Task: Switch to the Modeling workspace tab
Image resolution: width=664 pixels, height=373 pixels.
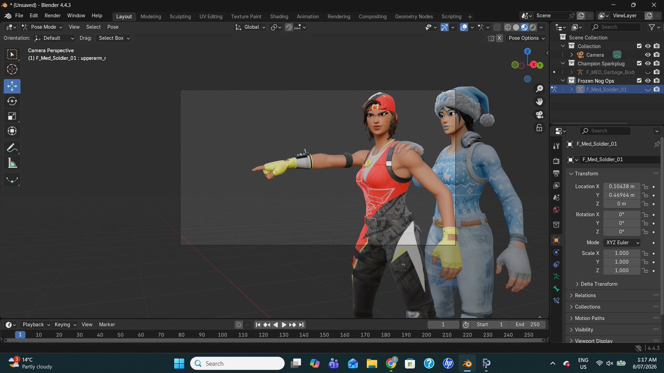Action: (151, 16)
